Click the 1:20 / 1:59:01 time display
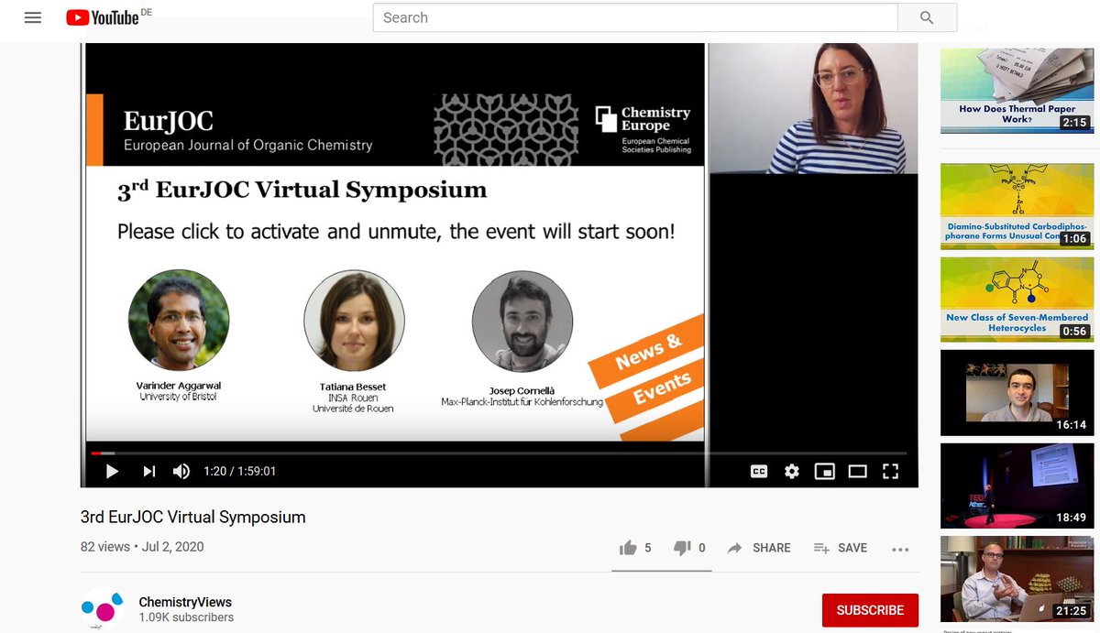1100x633 pixels. tap(239, 471)
